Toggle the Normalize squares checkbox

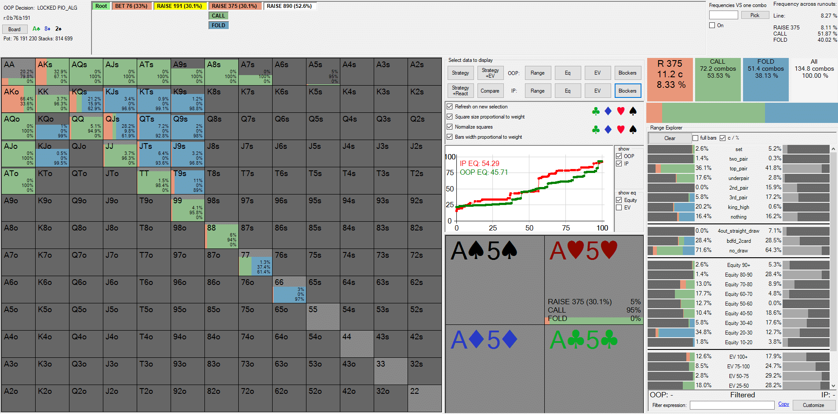point(450,127)
